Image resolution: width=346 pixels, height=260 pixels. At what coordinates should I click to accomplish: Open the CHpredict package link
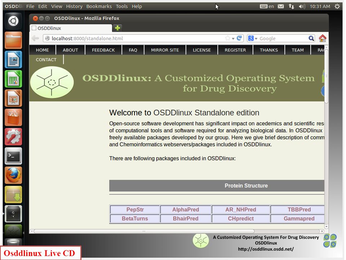[x=241, y=218]
